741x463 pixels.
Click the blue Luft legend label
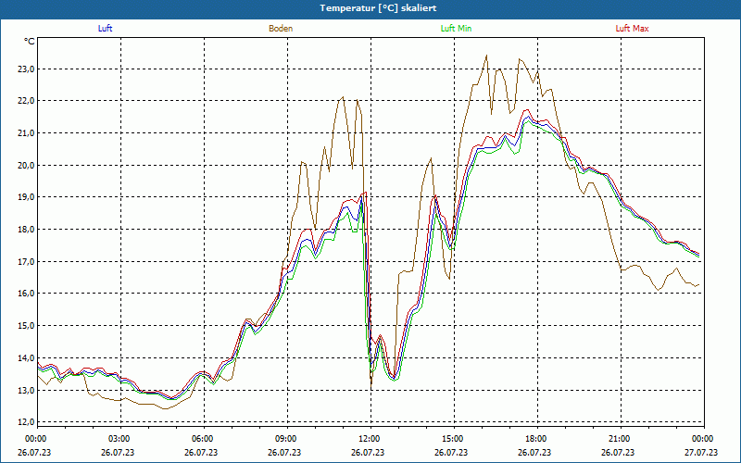point(105,29)
